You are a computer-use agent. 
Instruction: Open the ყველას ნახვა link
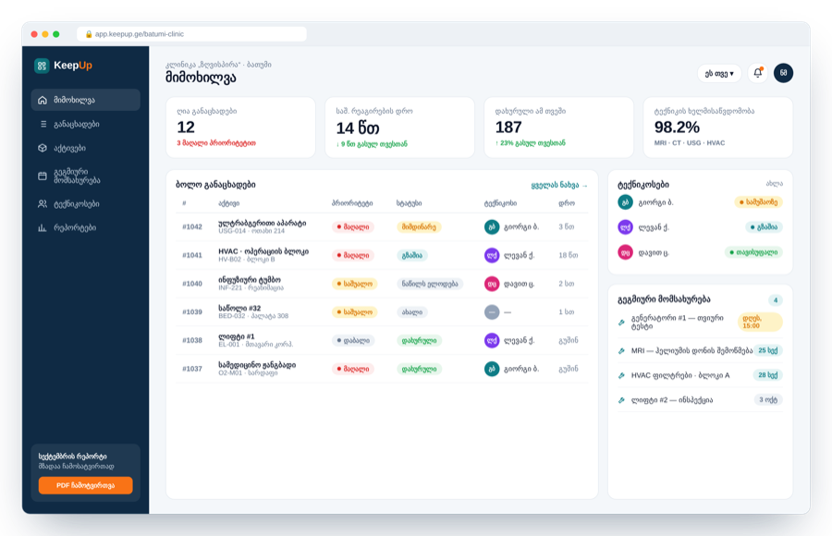(559, 185)
